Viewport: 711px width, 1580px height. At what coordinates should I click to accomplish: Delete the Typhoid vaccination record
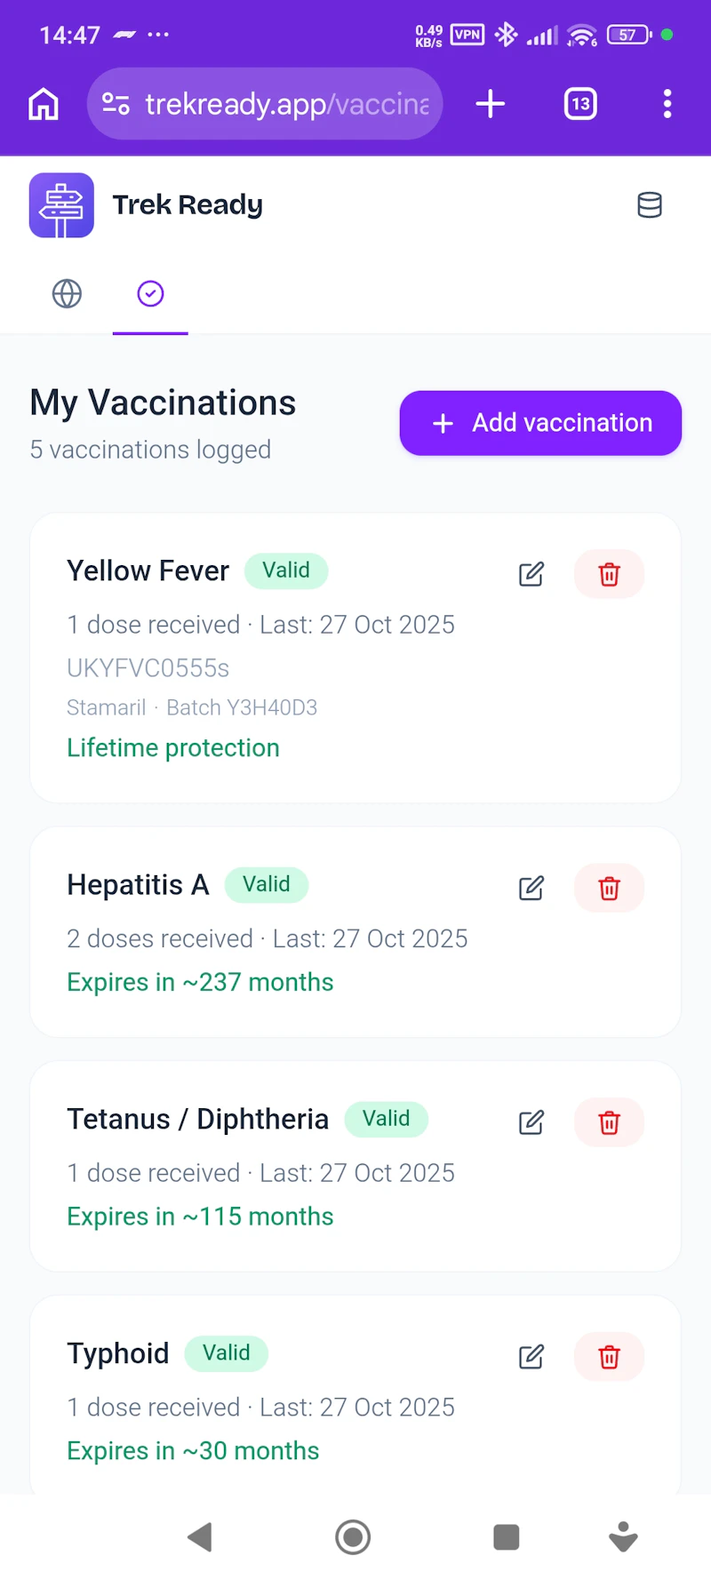(609, 1357)
